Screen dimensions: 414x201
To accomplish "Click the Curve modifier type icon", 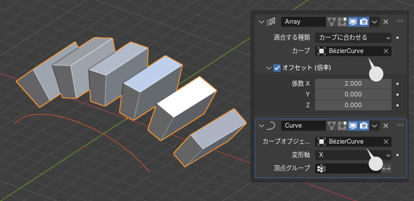I will (271, 126).
